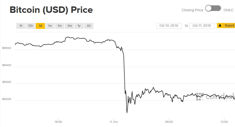This screenshot has width=235, height=127.
Task: Click the Closing Price label
Action: (x=193, y=10)
